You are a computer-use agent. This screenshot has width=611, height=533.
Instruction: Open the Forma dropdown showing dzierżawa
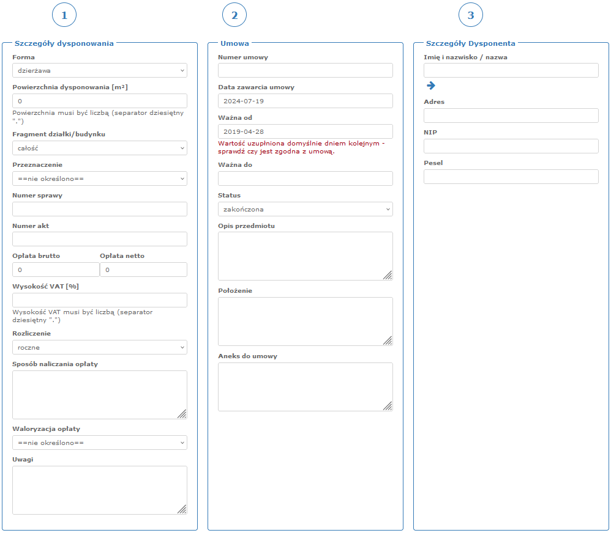(x=99, y=70)
